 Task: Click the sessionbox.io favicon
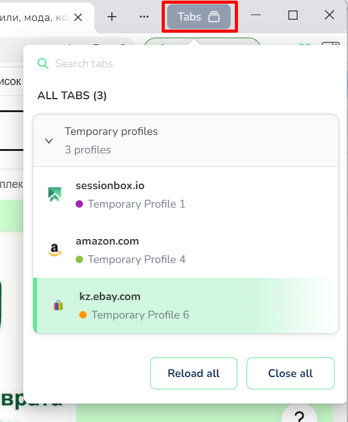tap(55, 194)
